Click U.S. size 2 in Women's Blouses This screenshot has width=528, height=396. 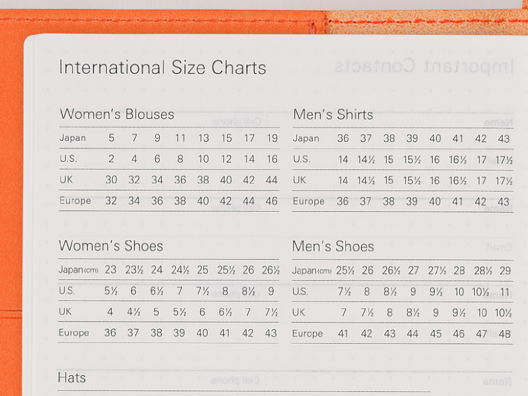tap(112, 159)
